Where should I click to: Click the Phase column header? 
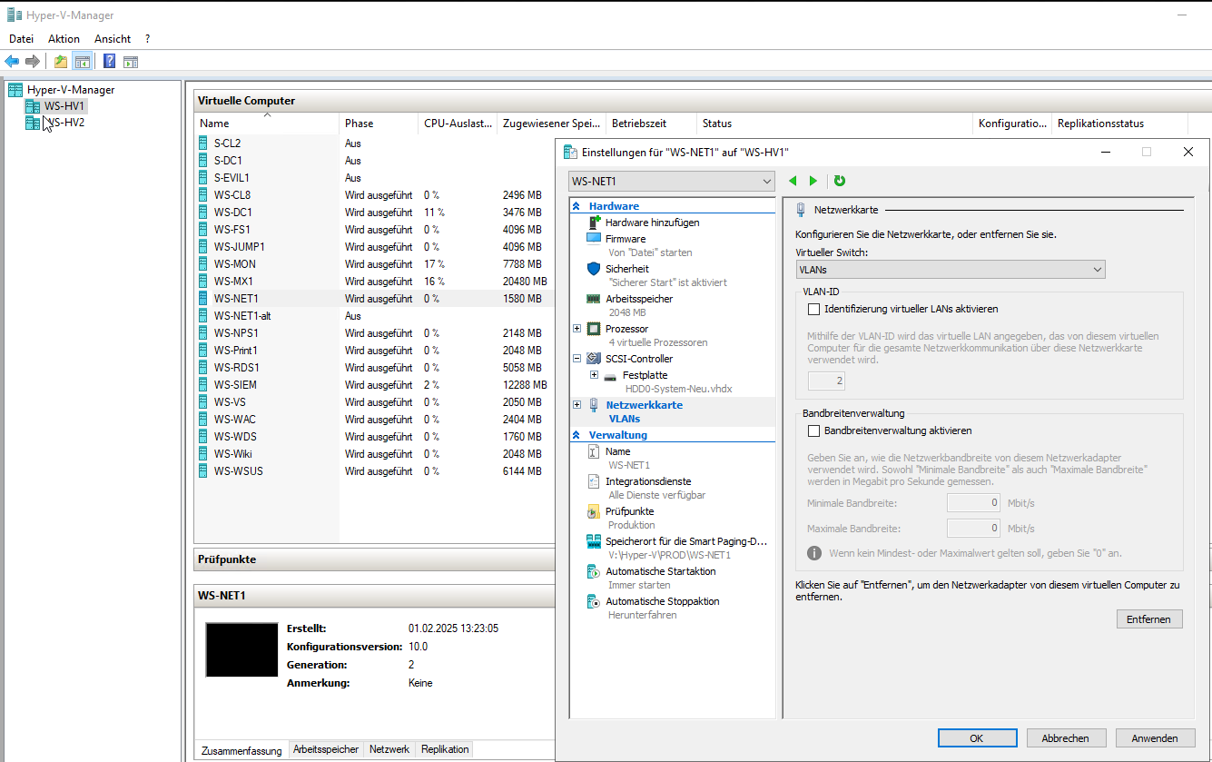tap(379, 124)
